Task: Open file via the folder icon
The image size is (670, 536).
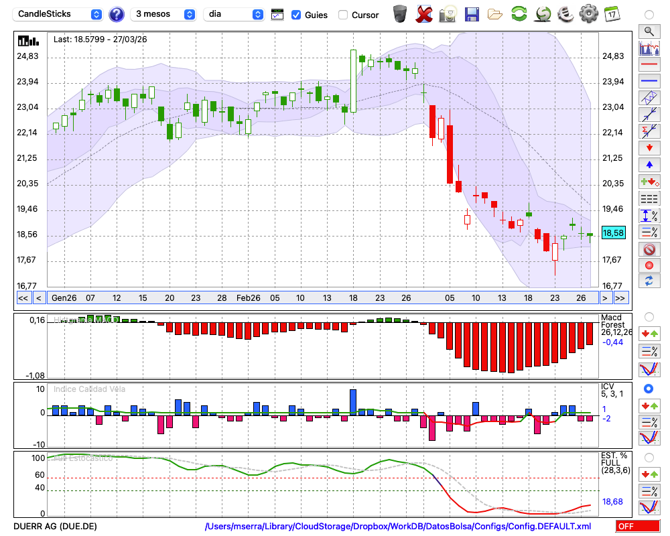Action: click(x=495, y=15)
